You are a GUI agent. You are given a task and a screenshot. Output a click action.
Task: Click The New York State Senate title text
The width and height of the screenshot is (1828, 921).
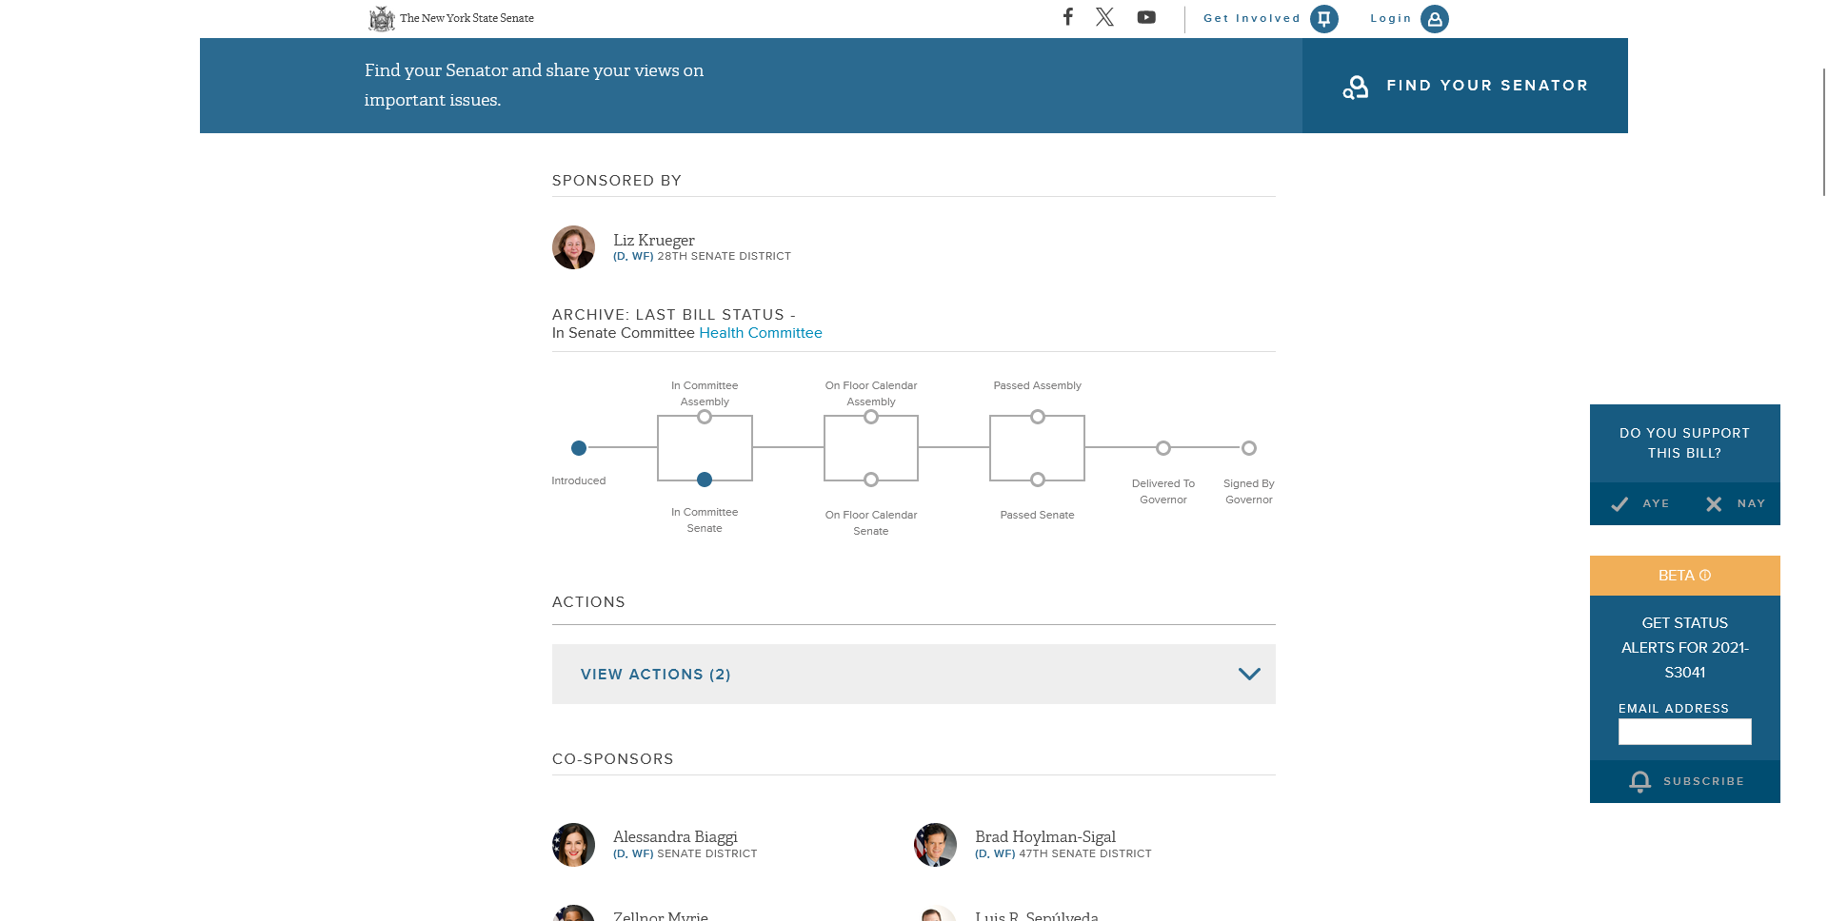coord(467,18)
